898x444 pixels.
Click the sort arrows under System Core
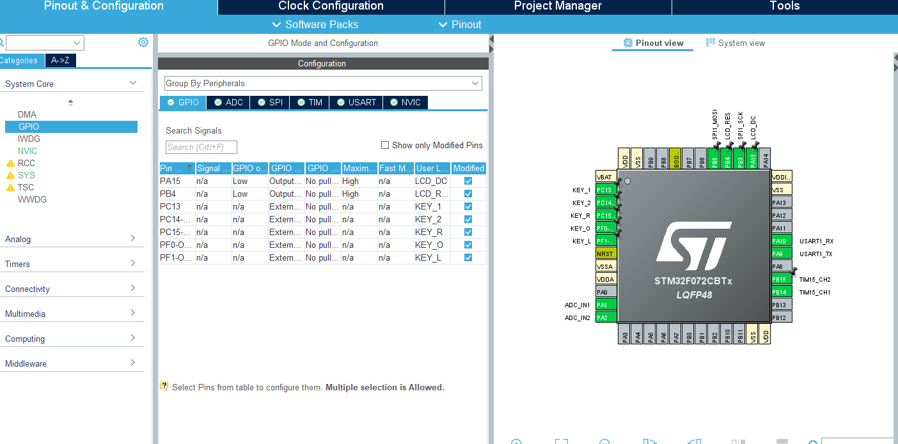point(70,102)
